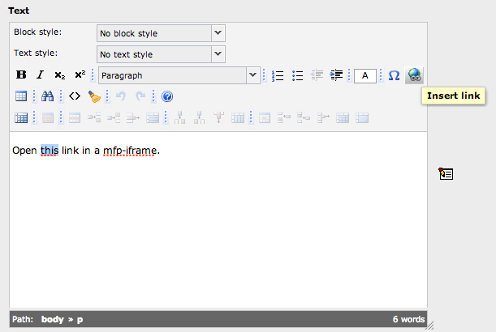Click insert cell before icon
The width and height of the screenshot is (496, 332).
click(x=284, y=118)
